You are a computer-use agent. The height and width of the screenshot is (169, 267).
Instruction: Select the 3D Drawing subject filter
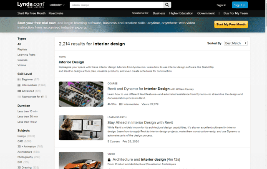pyautogui.click(x=25, y=168)
